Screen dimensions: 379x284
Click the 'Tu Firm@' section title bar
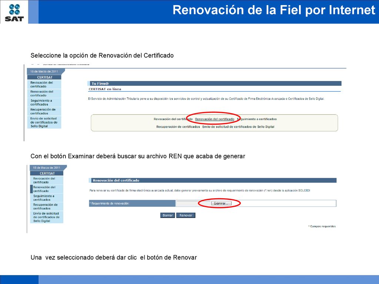214,84
